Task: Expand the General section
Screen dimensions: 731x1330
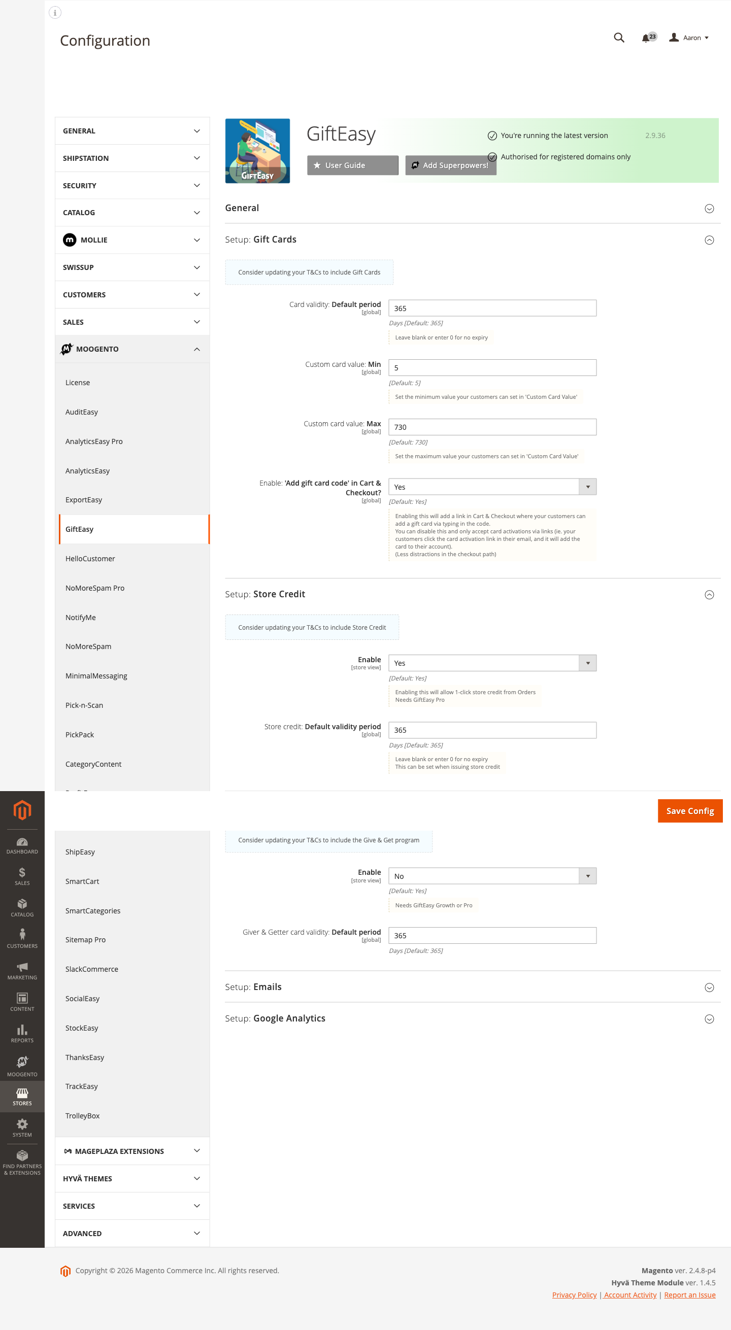Action: 473,208
